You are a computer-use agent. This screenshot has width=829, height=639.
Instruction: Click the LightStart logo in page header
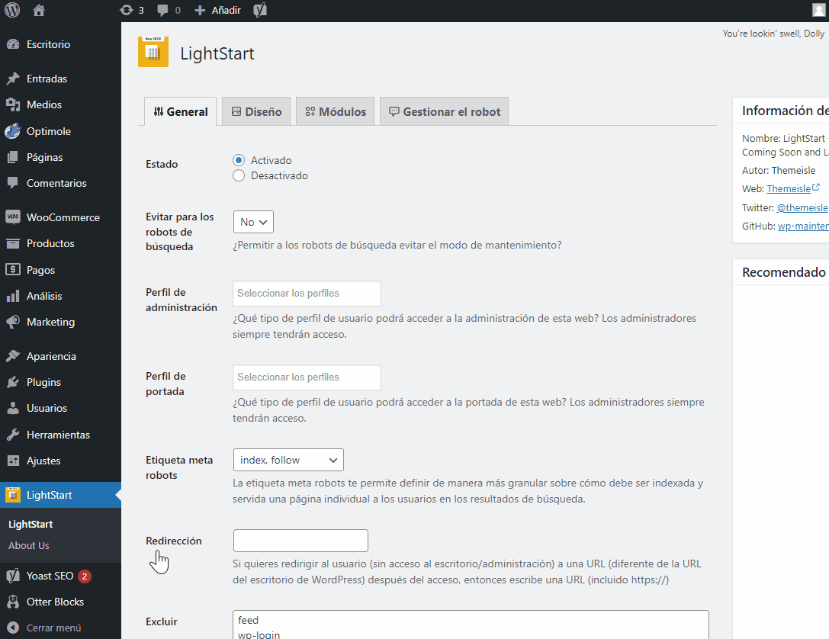tap(153, 52)
